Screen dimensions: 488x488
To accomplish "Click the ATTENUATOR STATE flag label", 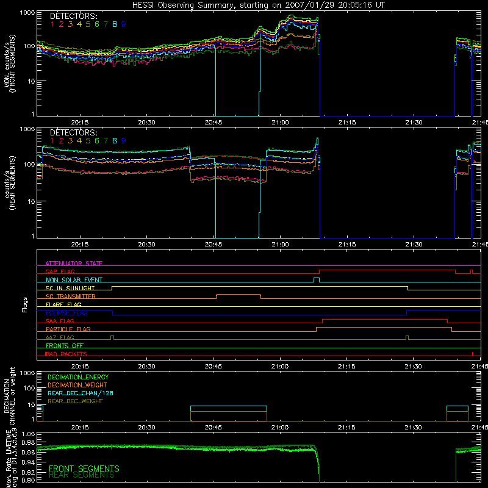I will (x=74, y=264).
